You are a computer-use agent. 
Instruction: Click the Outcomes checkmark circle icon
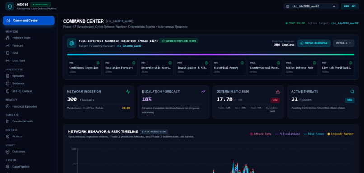(8, 152)
